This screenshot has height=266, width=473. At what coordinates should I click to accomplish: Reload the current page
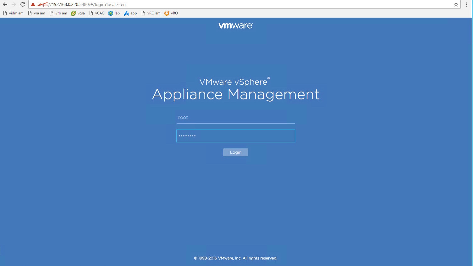[x=23, y=4]
